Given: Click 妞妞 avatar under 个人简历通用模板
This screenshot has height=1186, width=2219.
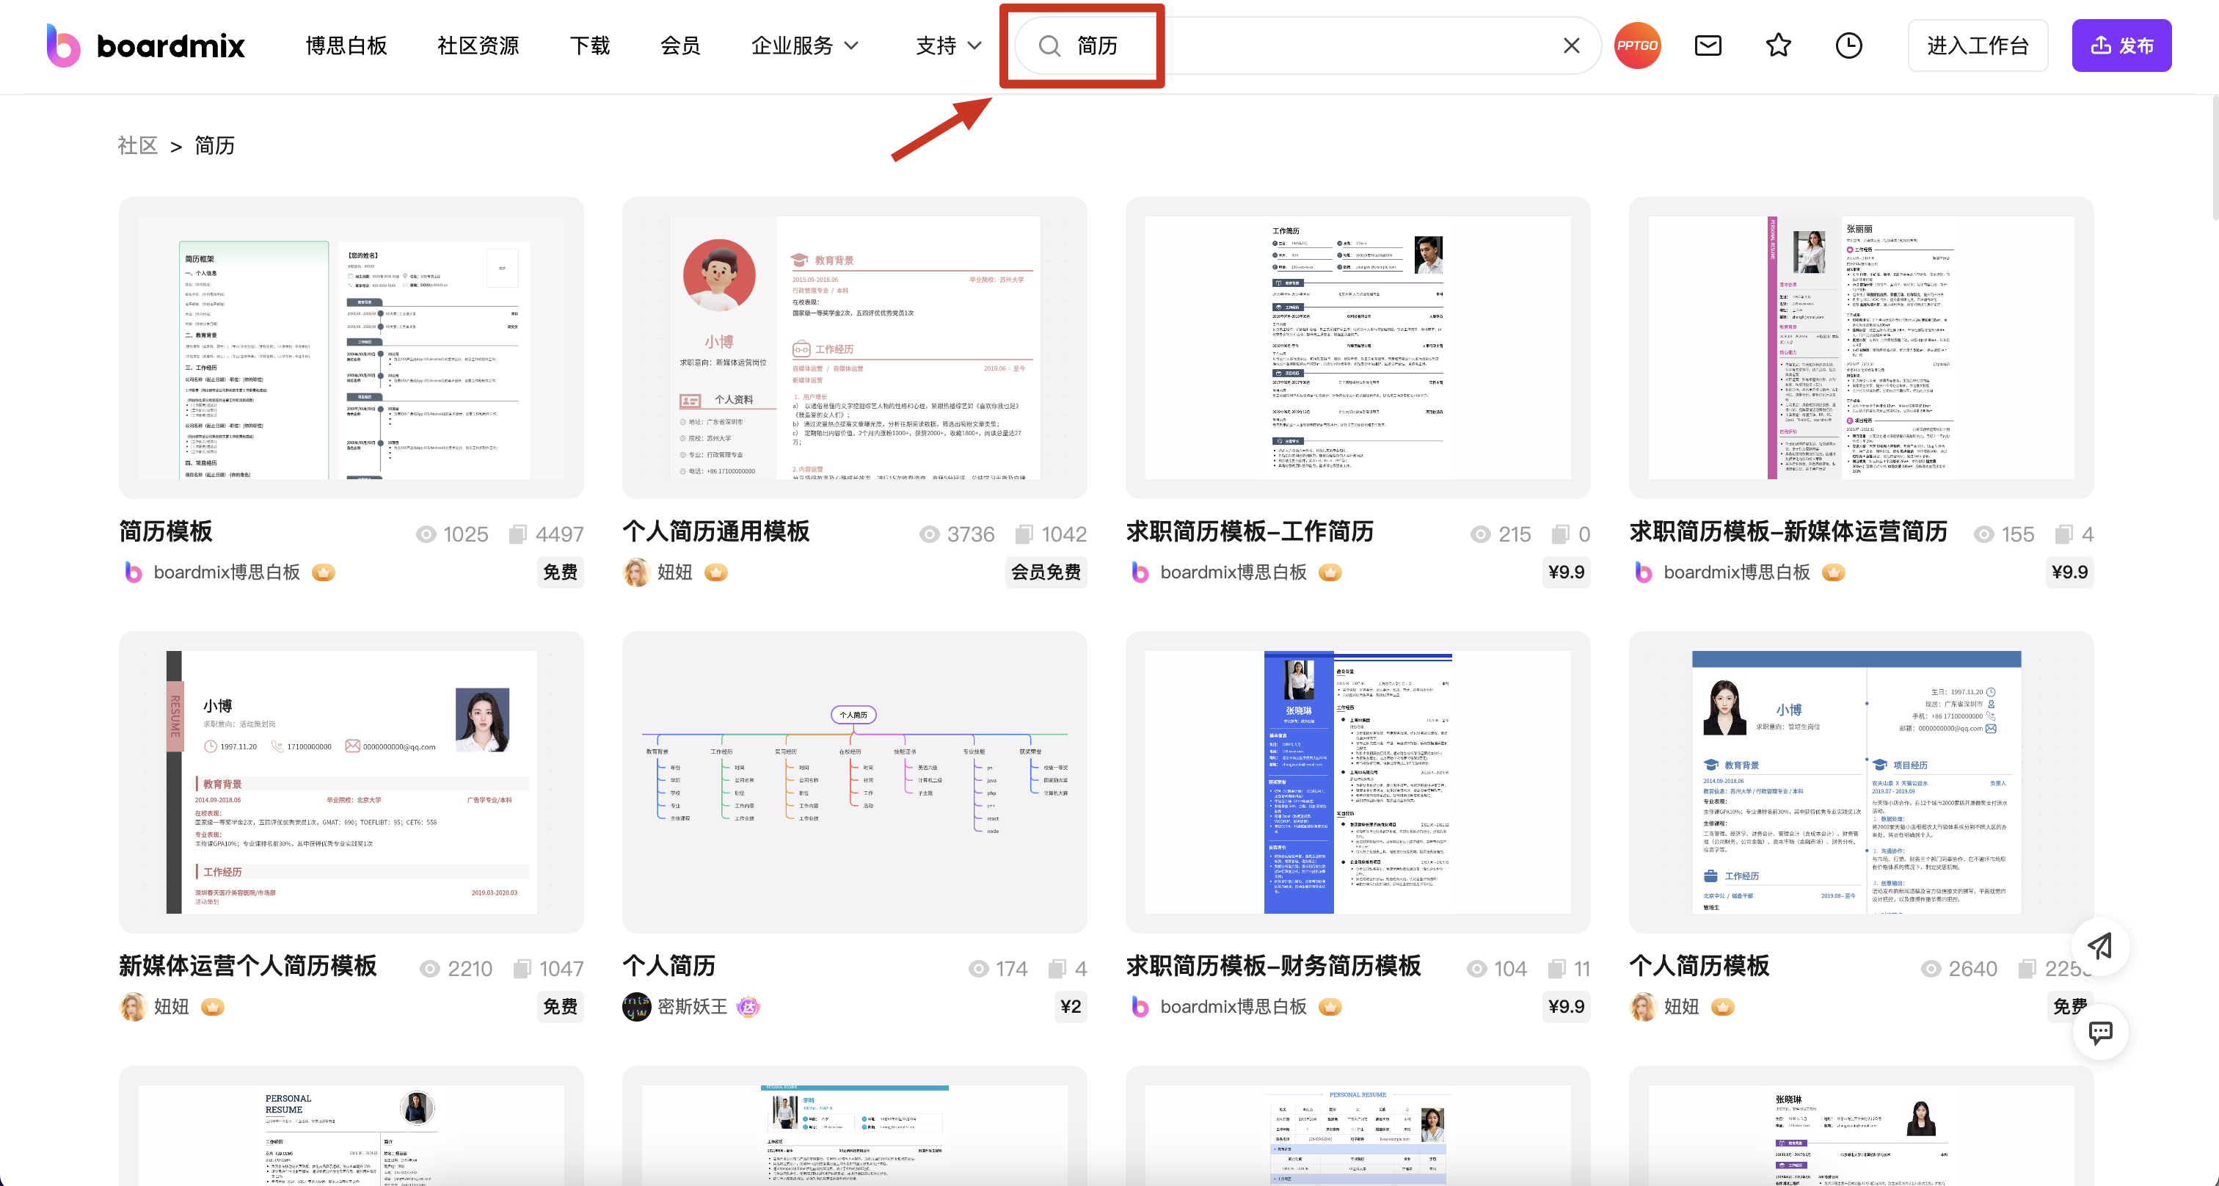Looking at the screenshot, I should [x=635, y=572].
